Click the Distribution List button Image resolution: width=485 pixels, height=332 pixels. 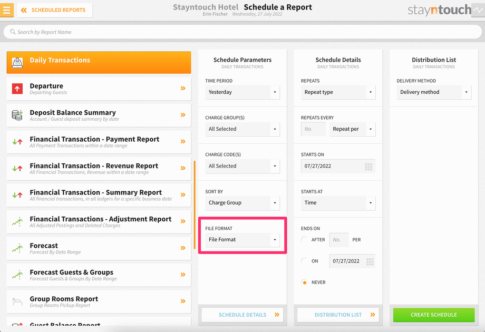[338, 315]
